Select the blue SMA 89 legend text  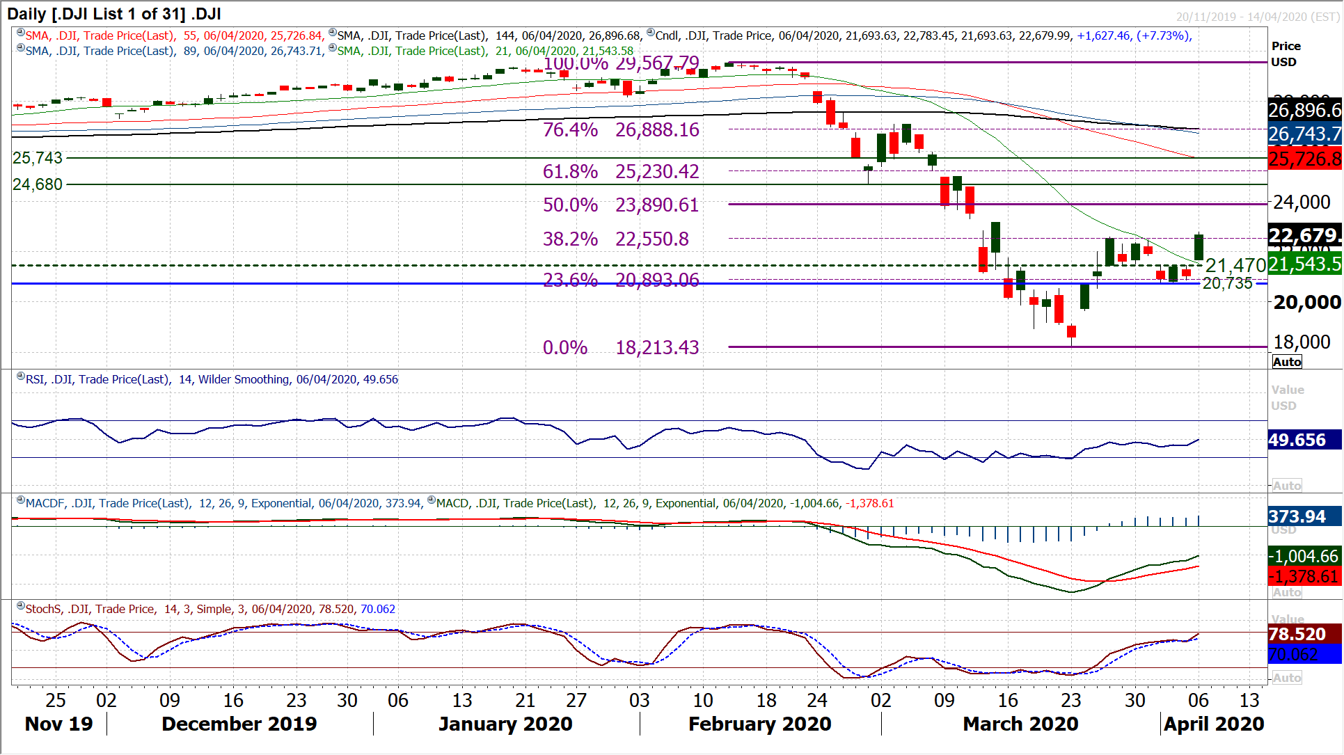[x=175, y=51]
